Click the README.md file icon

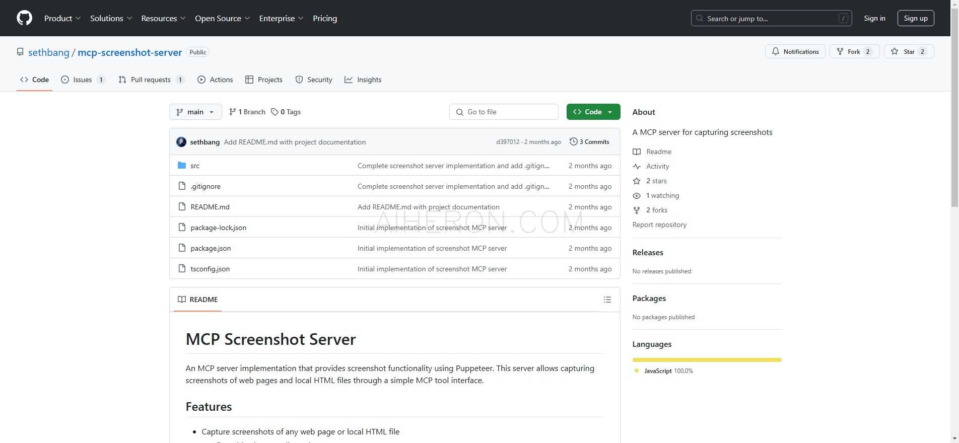pyautogui.click(x=182, y=207)
